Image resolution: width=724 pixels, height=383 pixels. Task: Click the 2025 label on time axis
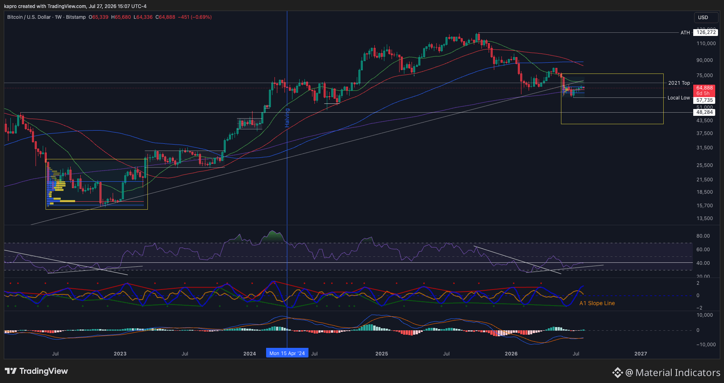[382, 354]
